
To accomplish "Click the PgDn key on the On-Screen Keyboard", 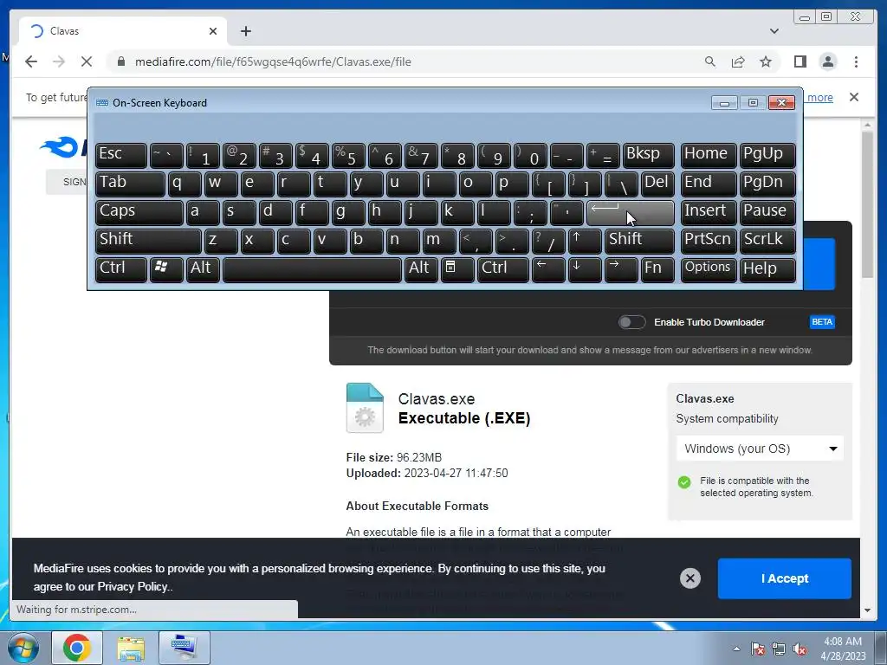I will coord(767,184).
